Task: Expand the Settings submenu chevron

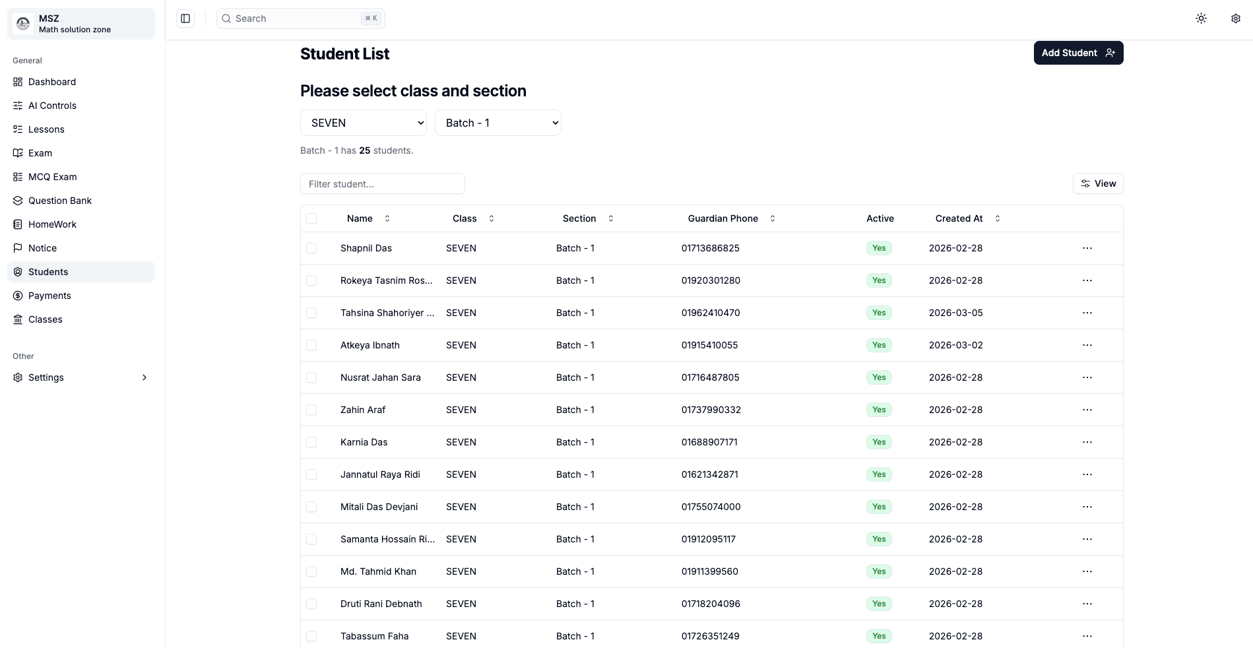Action: tap(145, 377)
